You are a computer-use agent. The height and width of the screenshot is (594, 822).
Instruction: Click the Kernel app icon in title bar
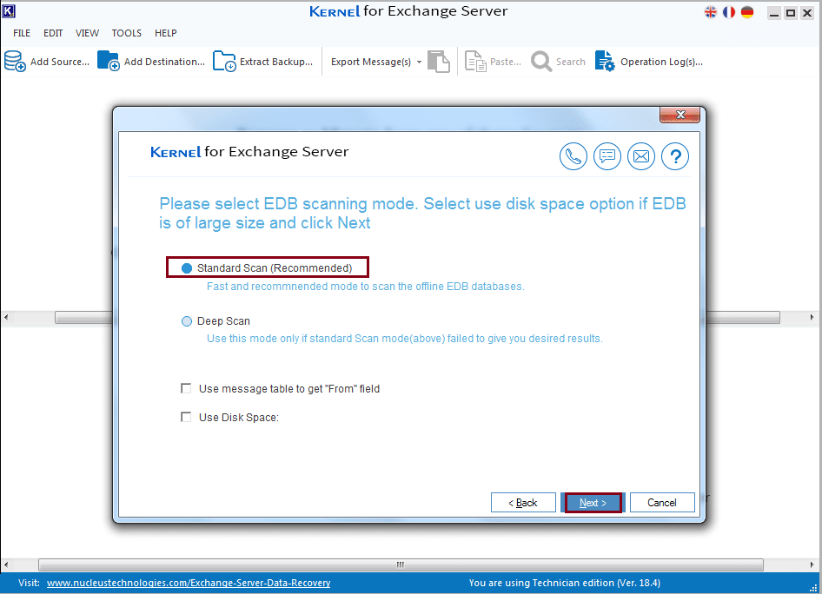pos(9,11)
